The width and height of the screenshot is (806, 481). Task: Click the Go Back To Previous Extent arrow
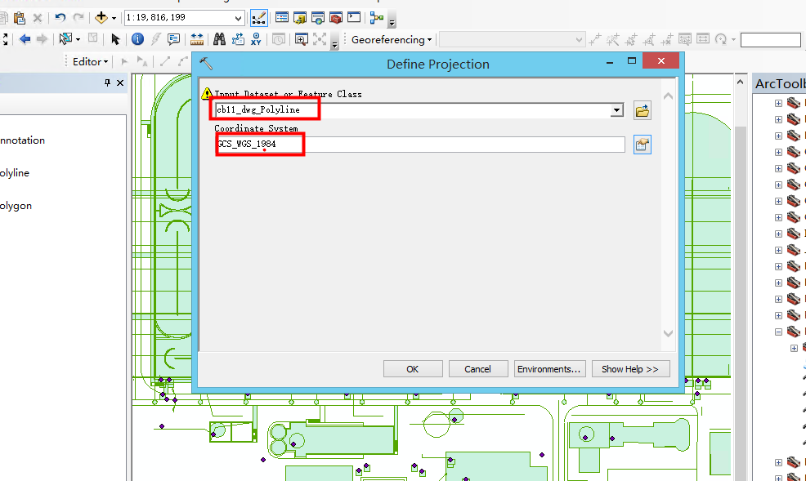pyautogui.click(x=25, y=39)
